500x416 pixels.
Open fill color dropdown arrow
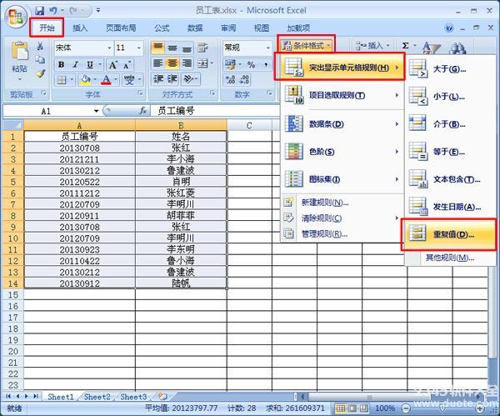coord(95,80)
